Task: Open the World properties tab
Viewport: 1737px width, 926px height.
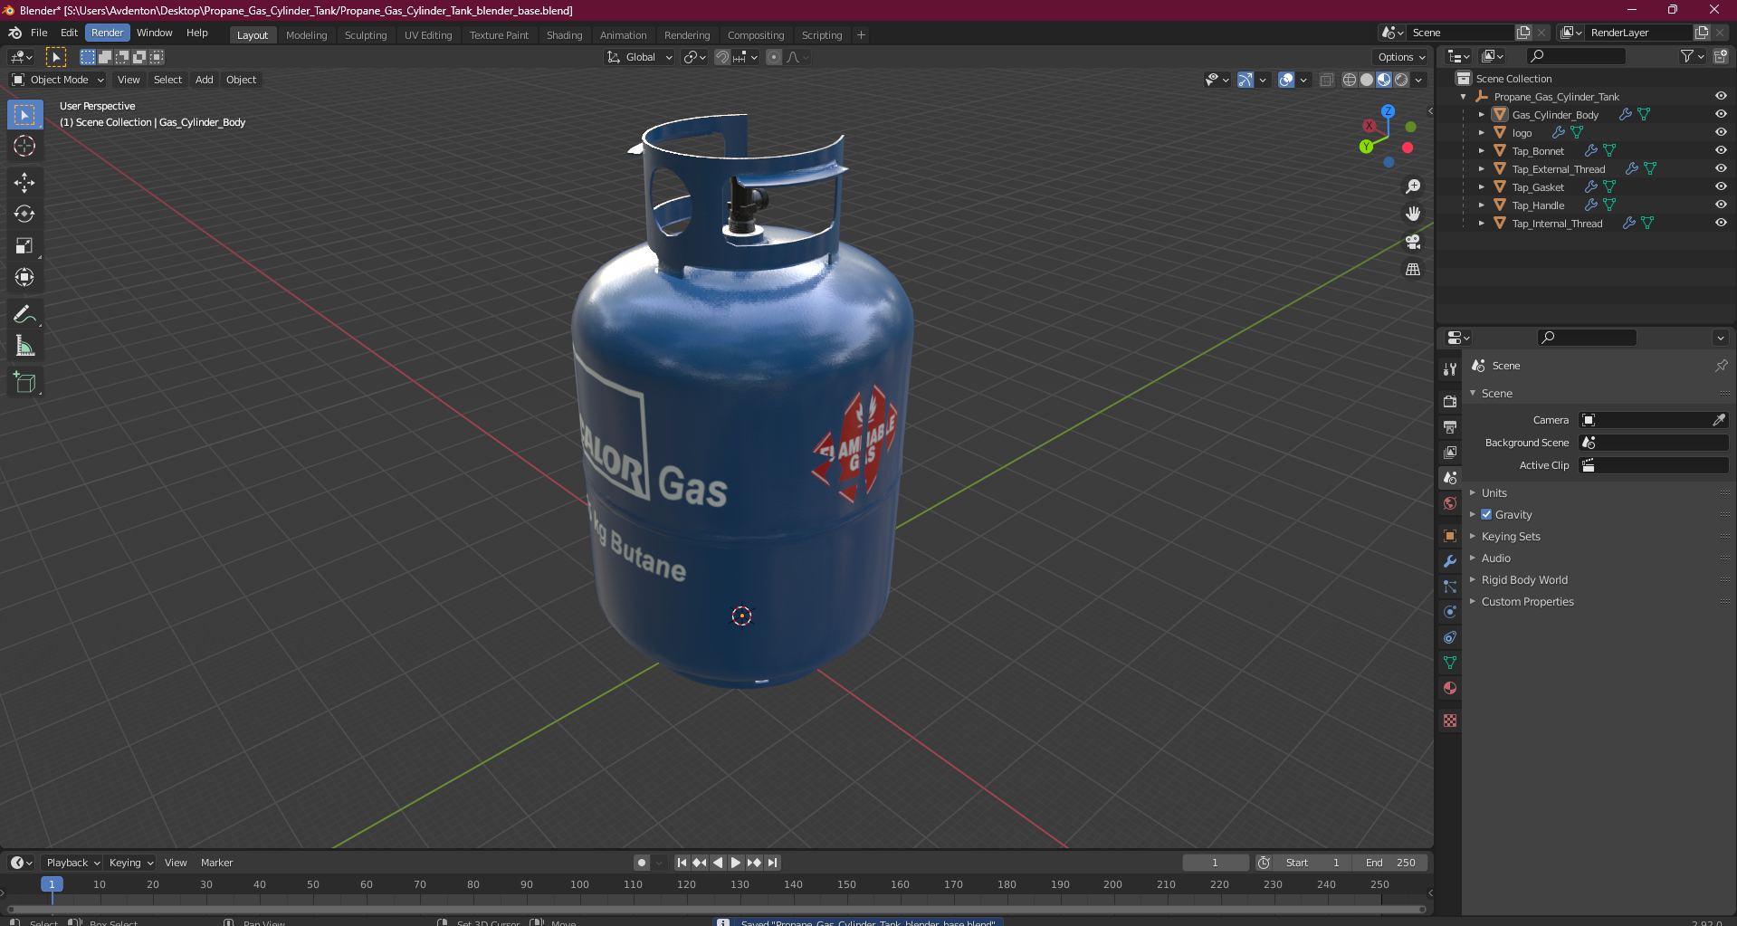Action: 1450,503
